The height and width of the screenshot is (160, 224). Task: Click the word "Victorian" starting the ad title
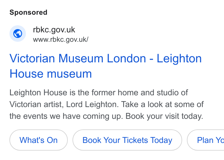pos(32,59)
